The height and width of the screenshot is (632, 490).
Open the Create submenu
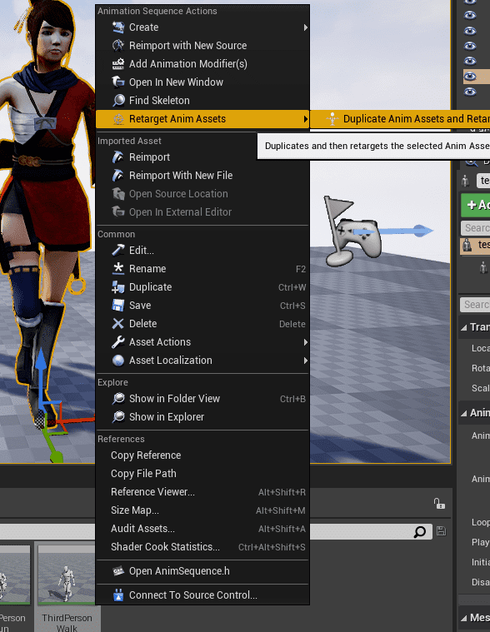pos(202,27)
